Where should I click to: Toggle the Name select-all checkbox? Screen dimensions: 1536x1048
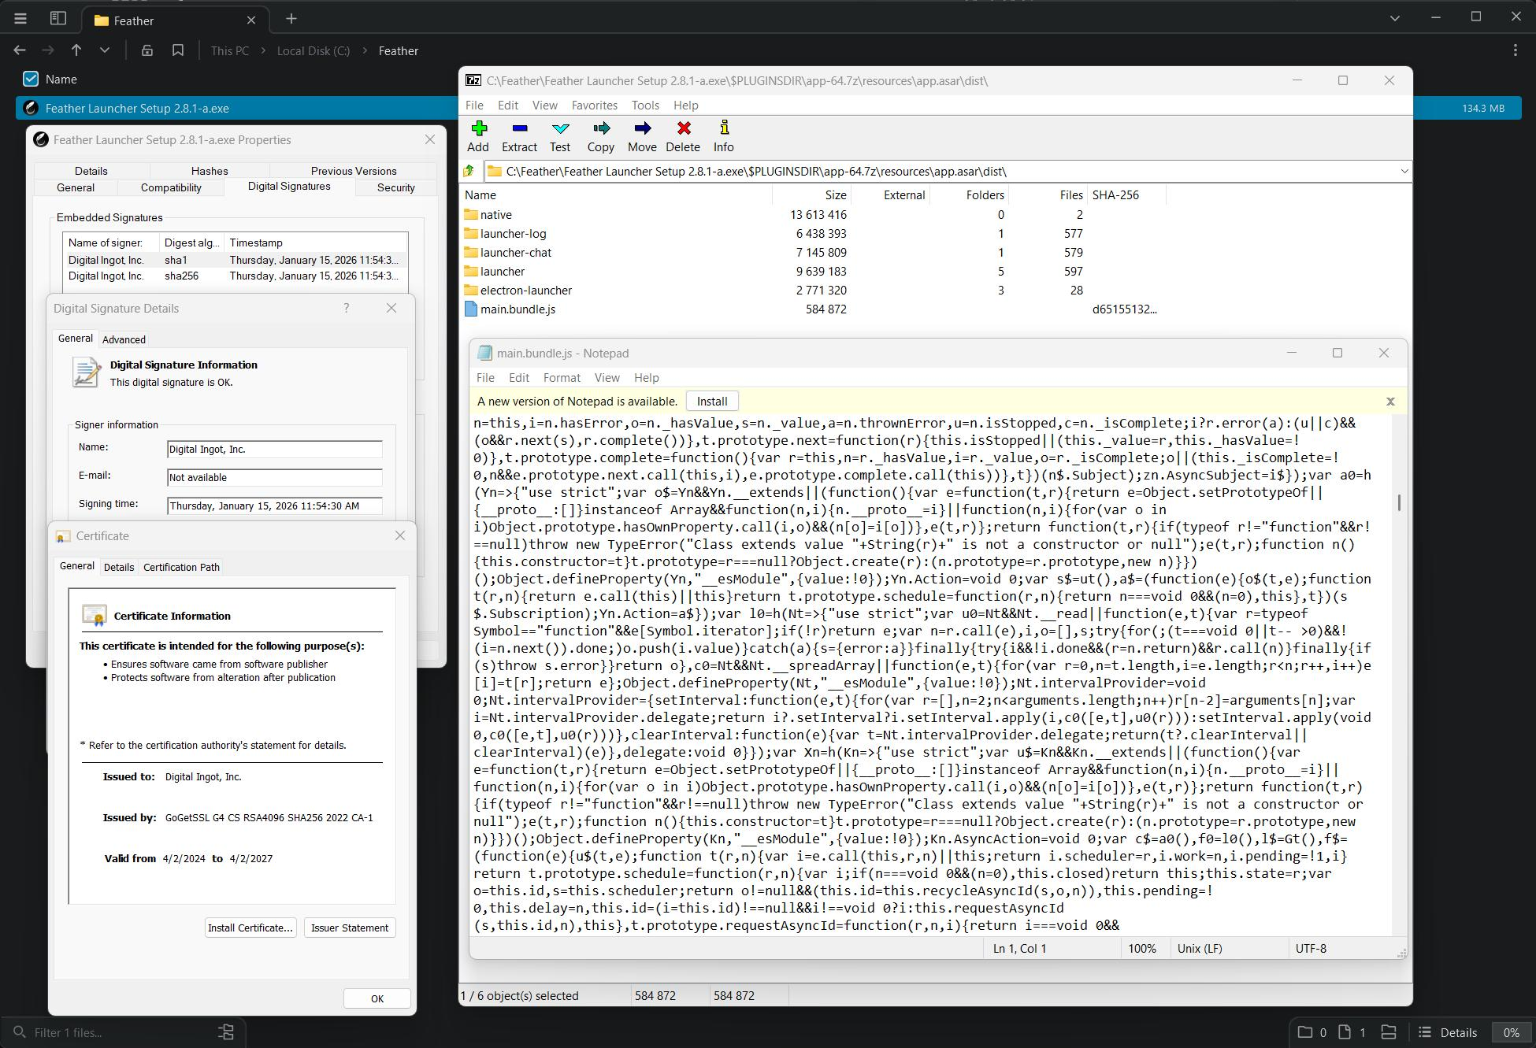pos(31,79)
